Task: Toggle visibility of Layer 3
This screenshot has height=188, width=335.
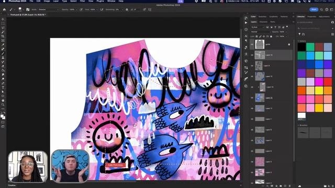Action: click(x=252, y=172)
